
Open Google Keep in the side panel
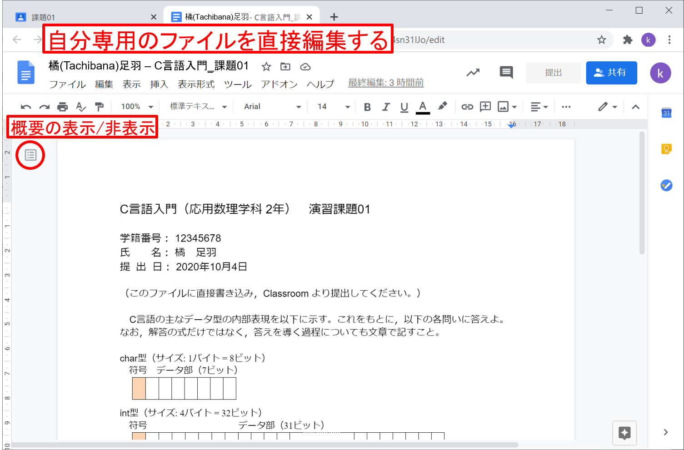click(x=666, y=149)
